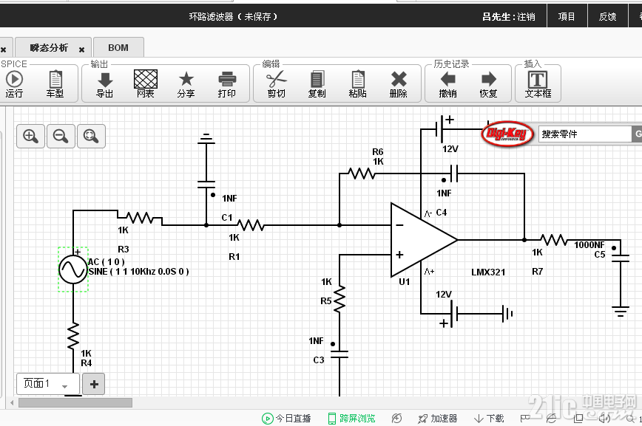The image size is (642, 426).
Task: Undo with the 撤销 left arrow
Action: 448,79
